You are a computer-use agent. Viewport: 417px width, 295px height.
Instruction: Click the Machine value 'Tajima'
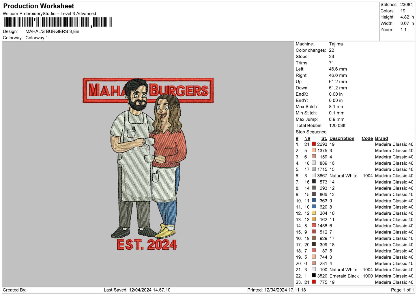click(x=336, y=44)
